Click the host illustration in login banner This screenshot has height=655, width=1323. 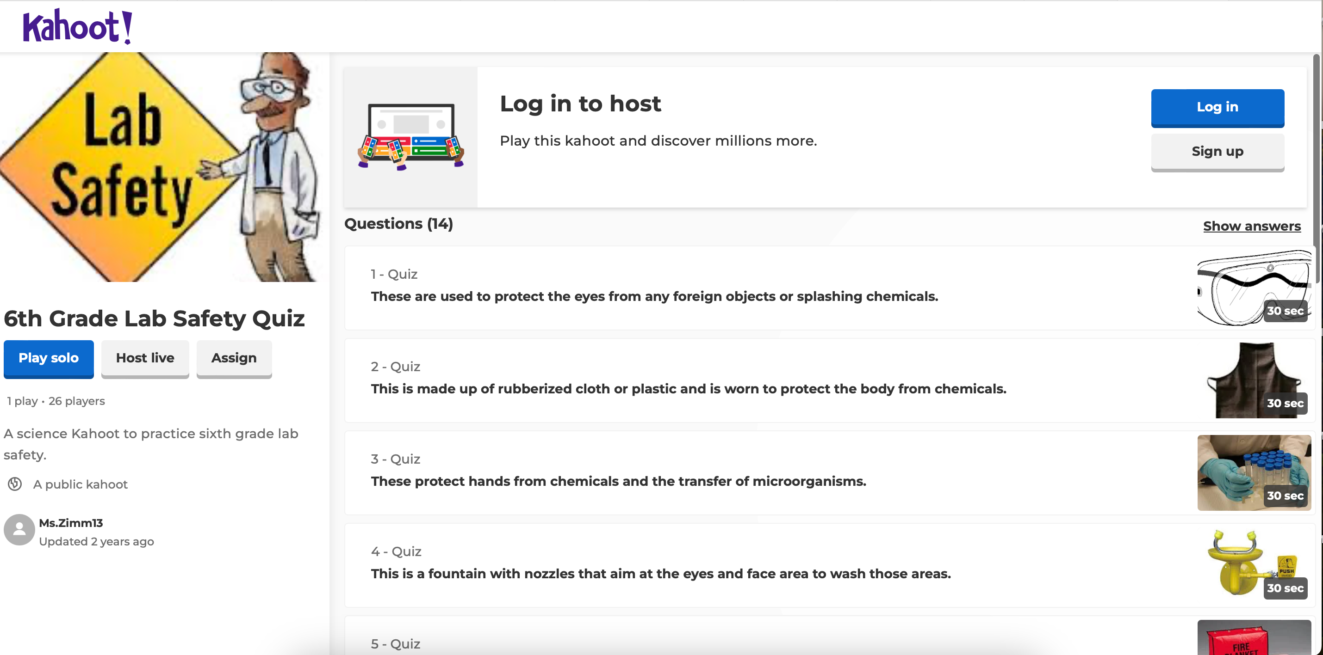tap(411, 137)
